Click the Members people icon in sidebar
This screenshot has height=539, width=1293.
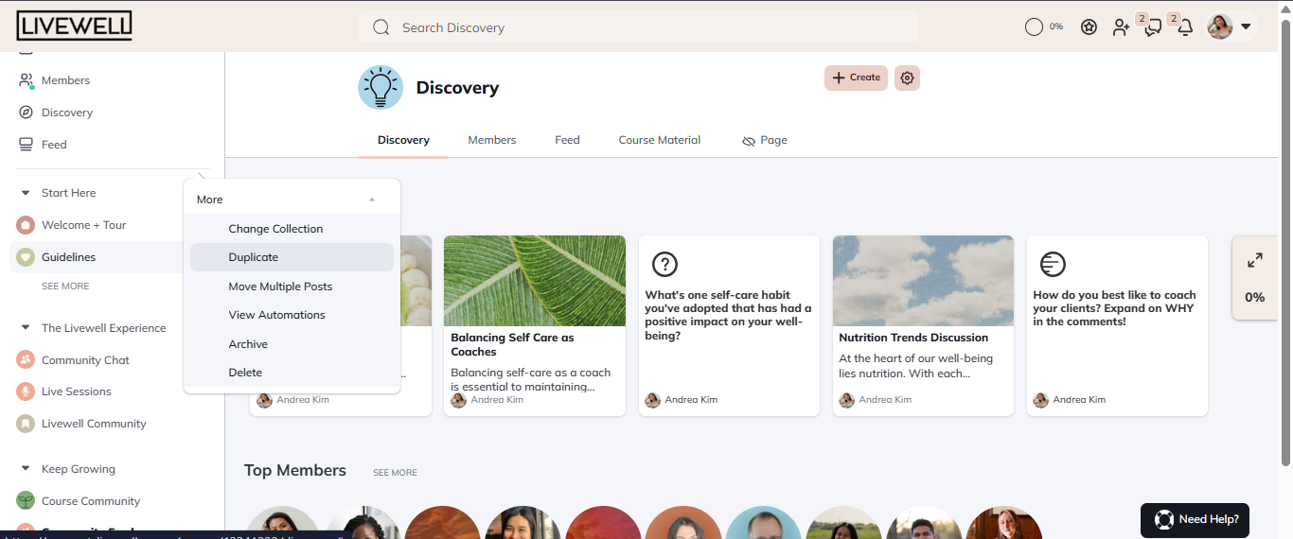(26, 80)
